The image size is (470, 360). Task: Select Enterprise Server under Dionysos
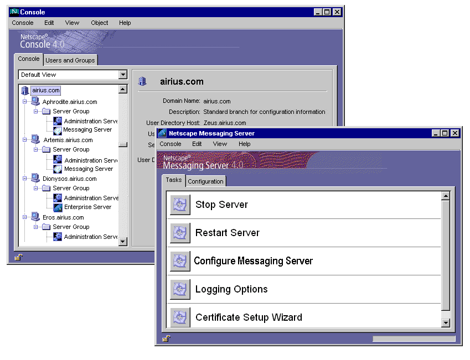point(87,207)
